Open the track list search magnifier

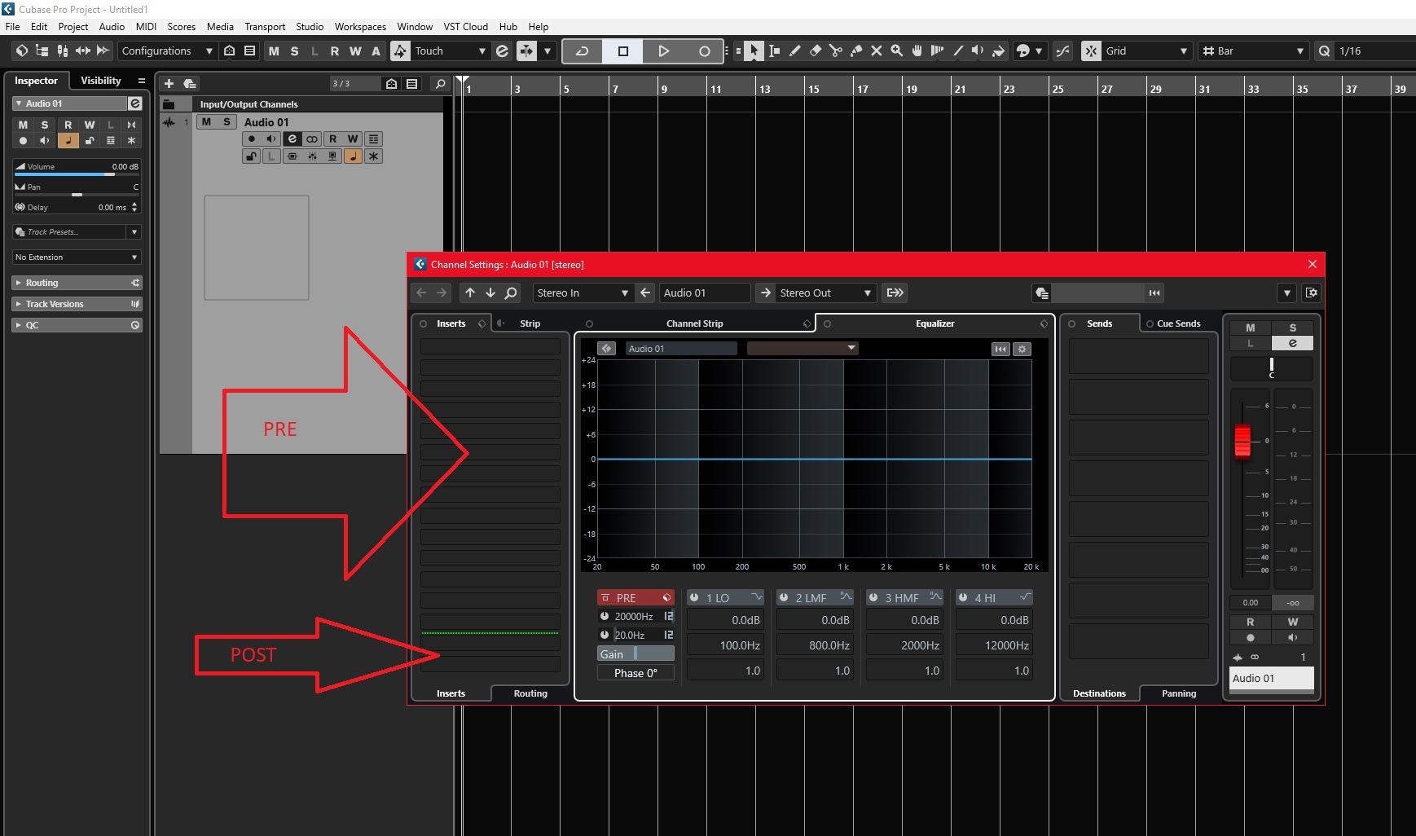pyautogui.click(x=440, y=83)
